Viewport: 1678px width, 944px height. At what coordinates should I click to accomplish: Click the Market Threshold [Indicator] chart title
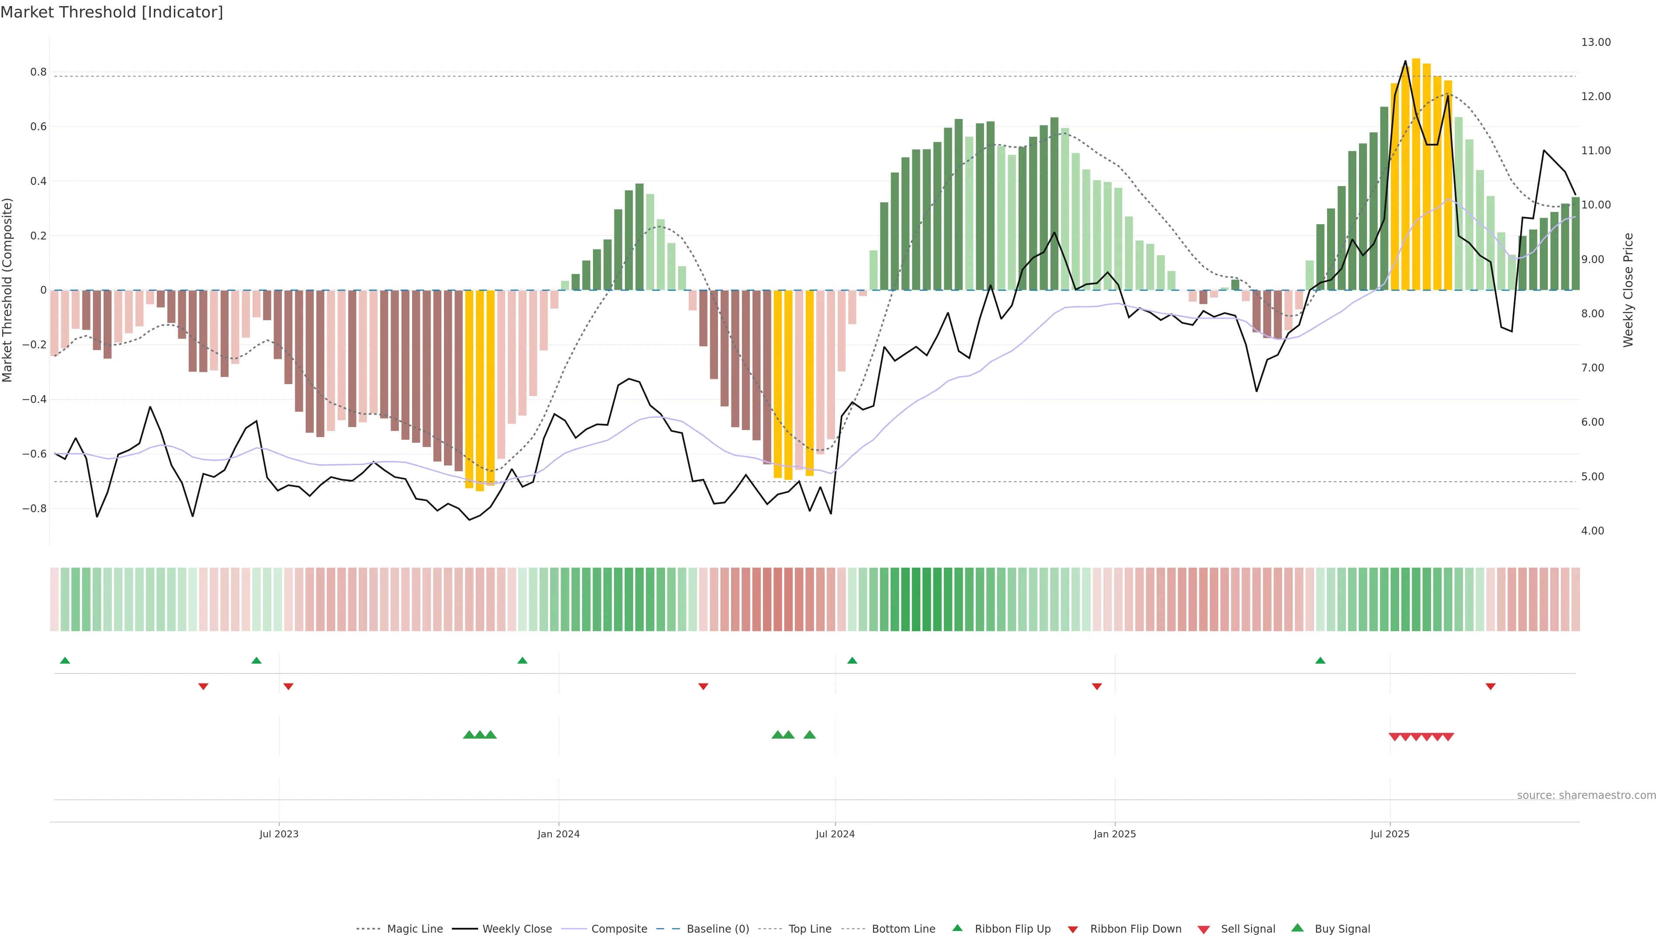[111, 12]
